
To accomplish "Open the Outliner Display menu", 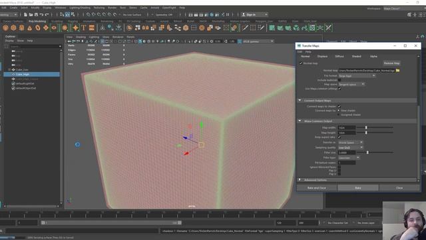I will [x=9, y=41].
